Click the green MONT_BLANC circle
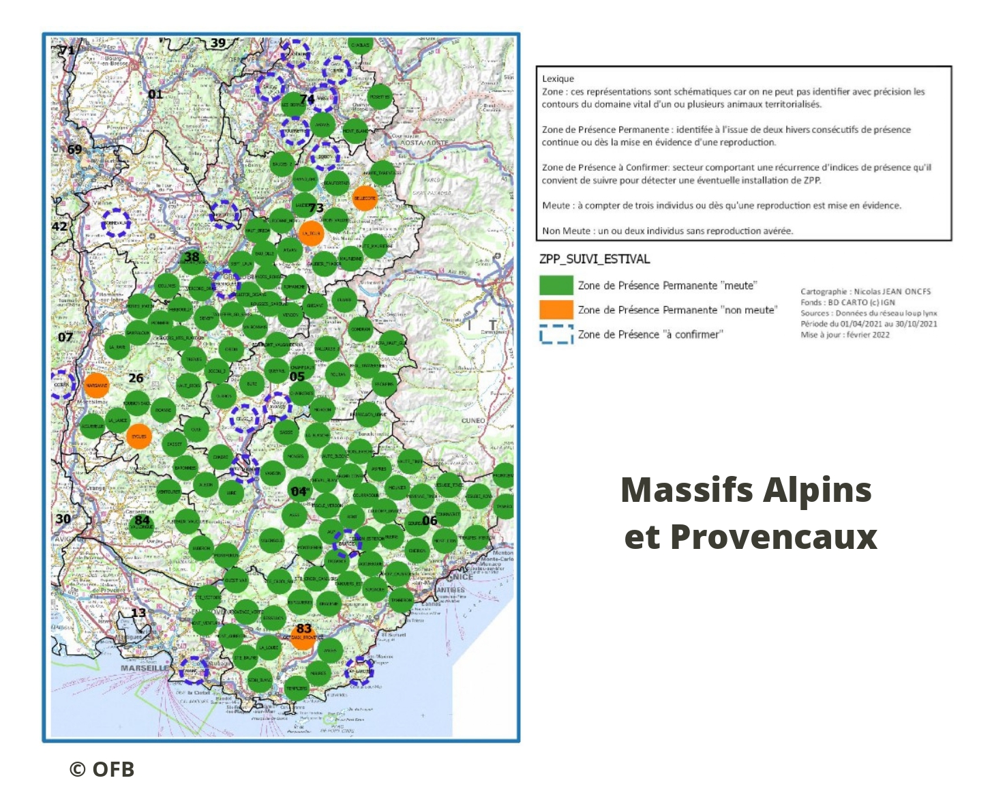 (x=355, y=131)
